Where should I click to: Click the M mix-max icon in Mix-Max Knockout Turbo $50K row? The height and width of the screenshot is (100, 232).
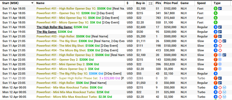click(x=224, y=87)
